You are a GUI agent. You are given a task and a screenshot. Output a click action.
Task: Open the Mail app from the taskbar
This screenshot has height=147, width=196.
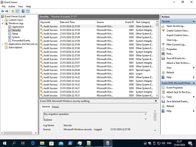click(61, 143)
